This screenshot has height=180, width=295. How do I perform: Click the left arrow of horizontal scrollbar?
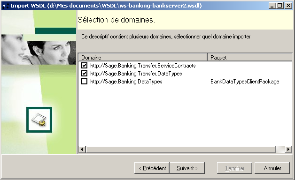coord(82,150)
